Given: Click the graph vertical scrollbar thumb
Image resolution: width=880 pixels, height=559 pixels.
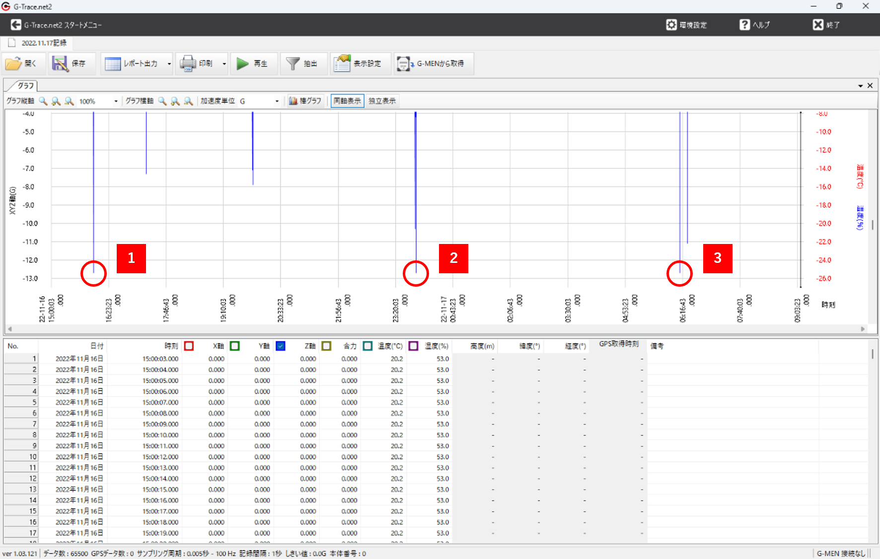Looking at the screenshot, I should tap(873, 226).
